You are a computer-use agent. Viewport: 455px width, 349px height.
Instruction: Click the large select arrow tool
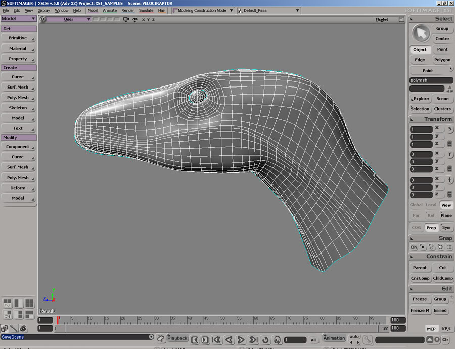point(421,33)
